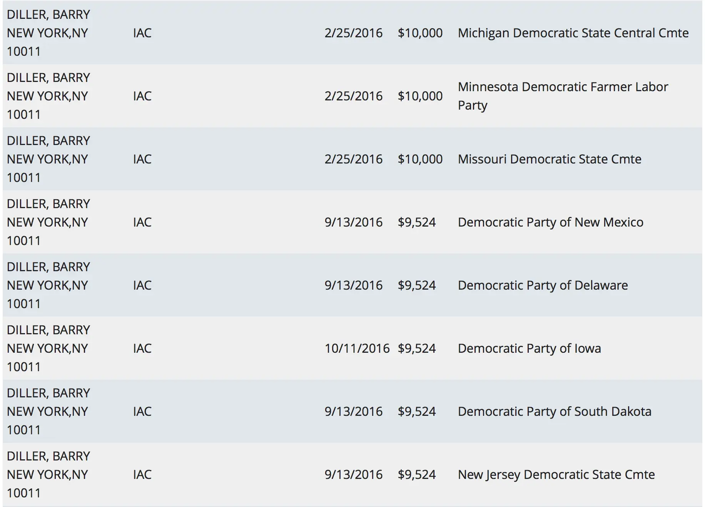Click New Jersey Democratic State Cmte
Viewport: 705px width, 507px height.
(x=556, y=475)
